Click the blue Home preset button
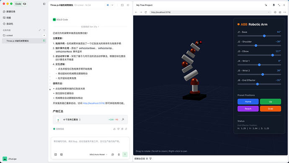 pyautogui.click(x=248, y=102)
